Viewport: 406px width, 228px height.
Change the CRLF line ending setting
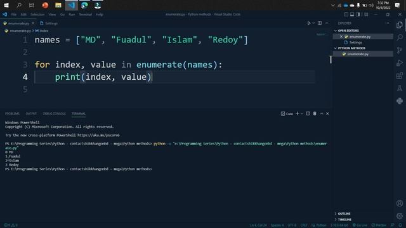point(304,225)
